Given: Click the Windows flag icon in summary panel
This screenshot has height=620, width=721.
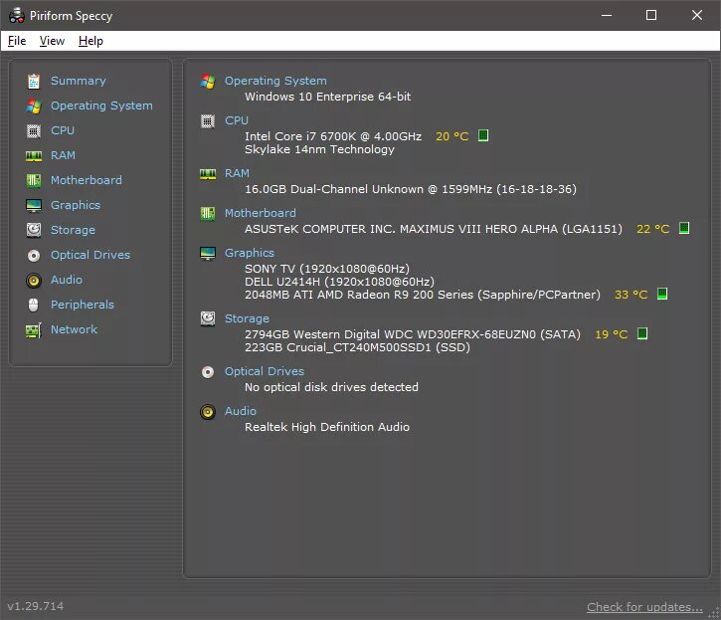Looking at the screenshot, I should [208, 81].
